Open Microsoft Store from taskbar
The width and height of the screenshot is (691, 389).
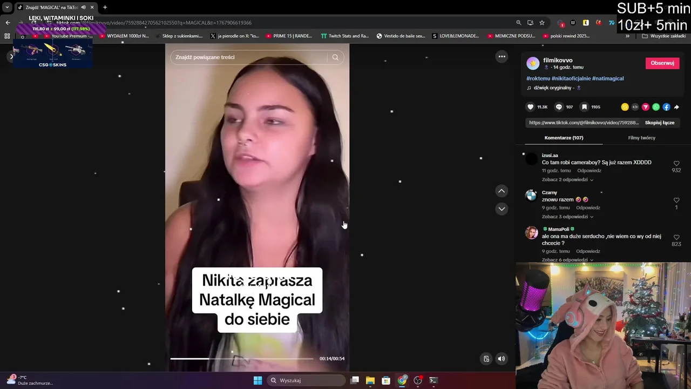tap(386, 380)
